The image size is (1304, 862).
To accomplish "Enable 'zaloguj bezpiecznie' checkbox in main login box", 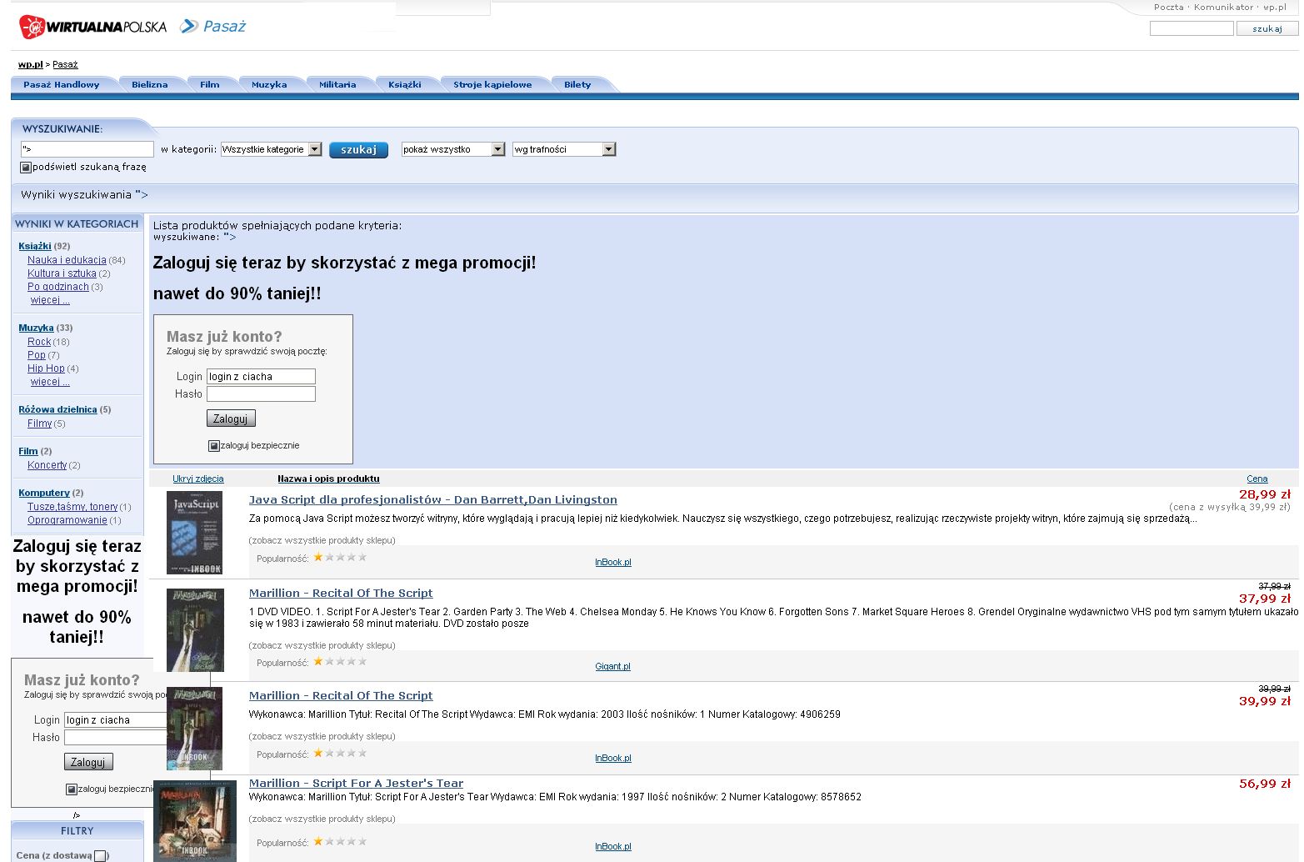I will point(213,446).
